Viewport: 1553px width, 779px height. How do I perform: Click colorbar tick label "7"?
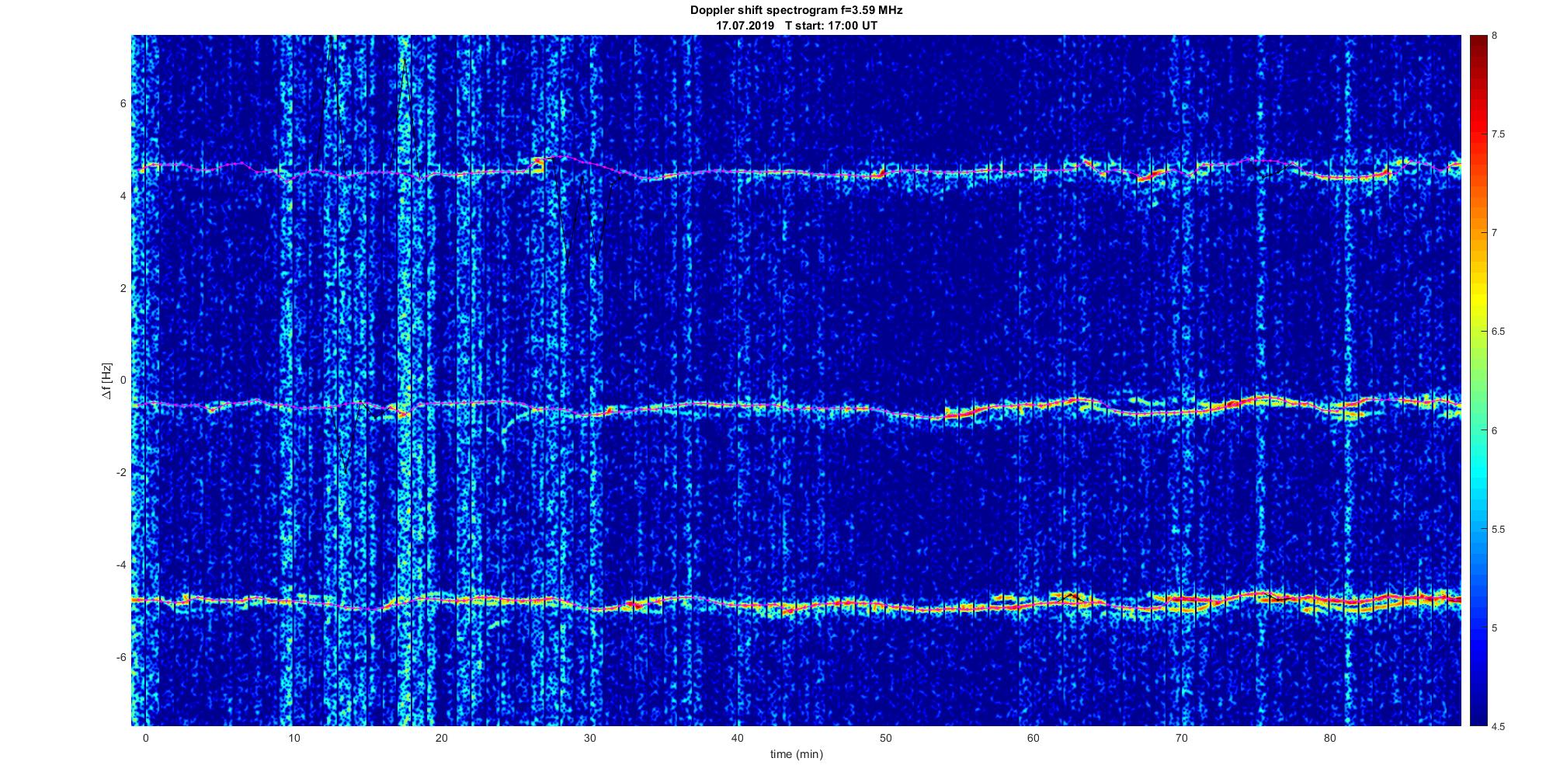pos(1494,233)
